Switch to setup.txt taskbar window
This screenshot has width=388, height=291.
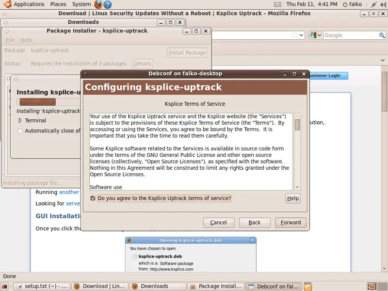point(42,287)
